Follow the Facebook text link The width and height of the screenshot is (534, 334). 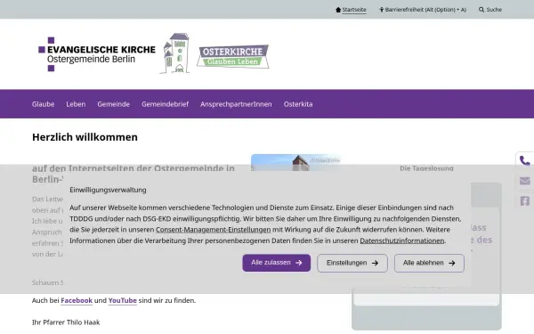click(x=77, y=301)
